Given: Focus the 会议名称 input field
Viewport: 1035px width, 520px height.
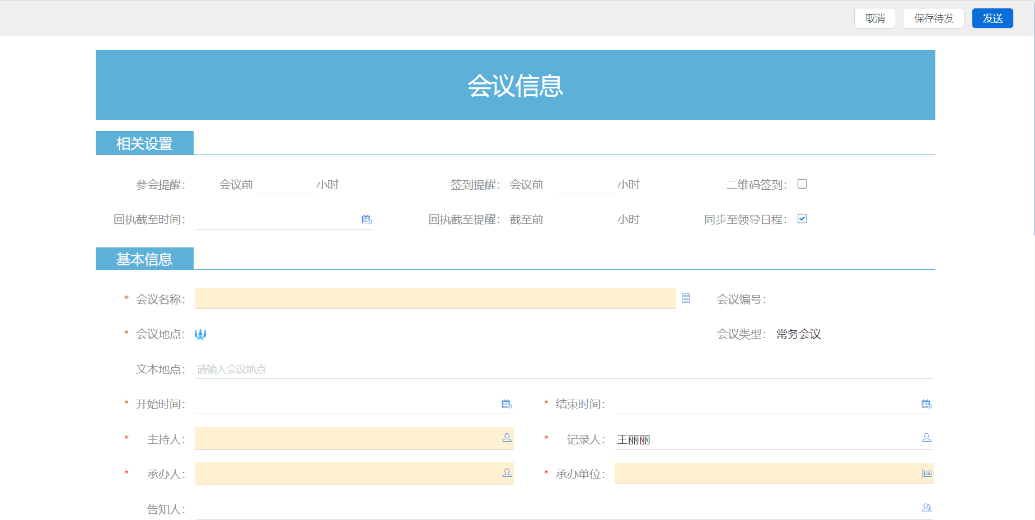Looking at the screenshot, I should click(435, 298).
